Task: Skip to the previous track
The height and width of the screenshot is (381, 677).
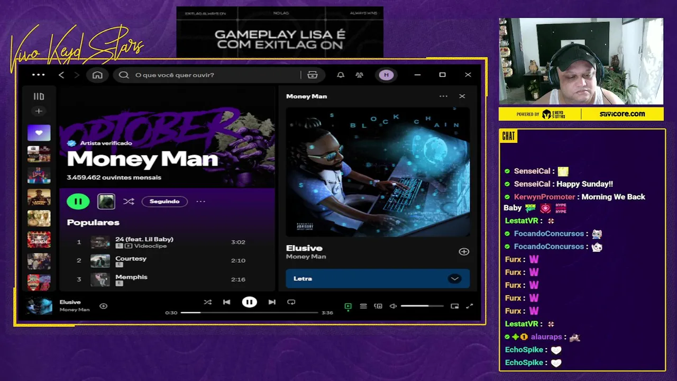Action: coord(226,302)
